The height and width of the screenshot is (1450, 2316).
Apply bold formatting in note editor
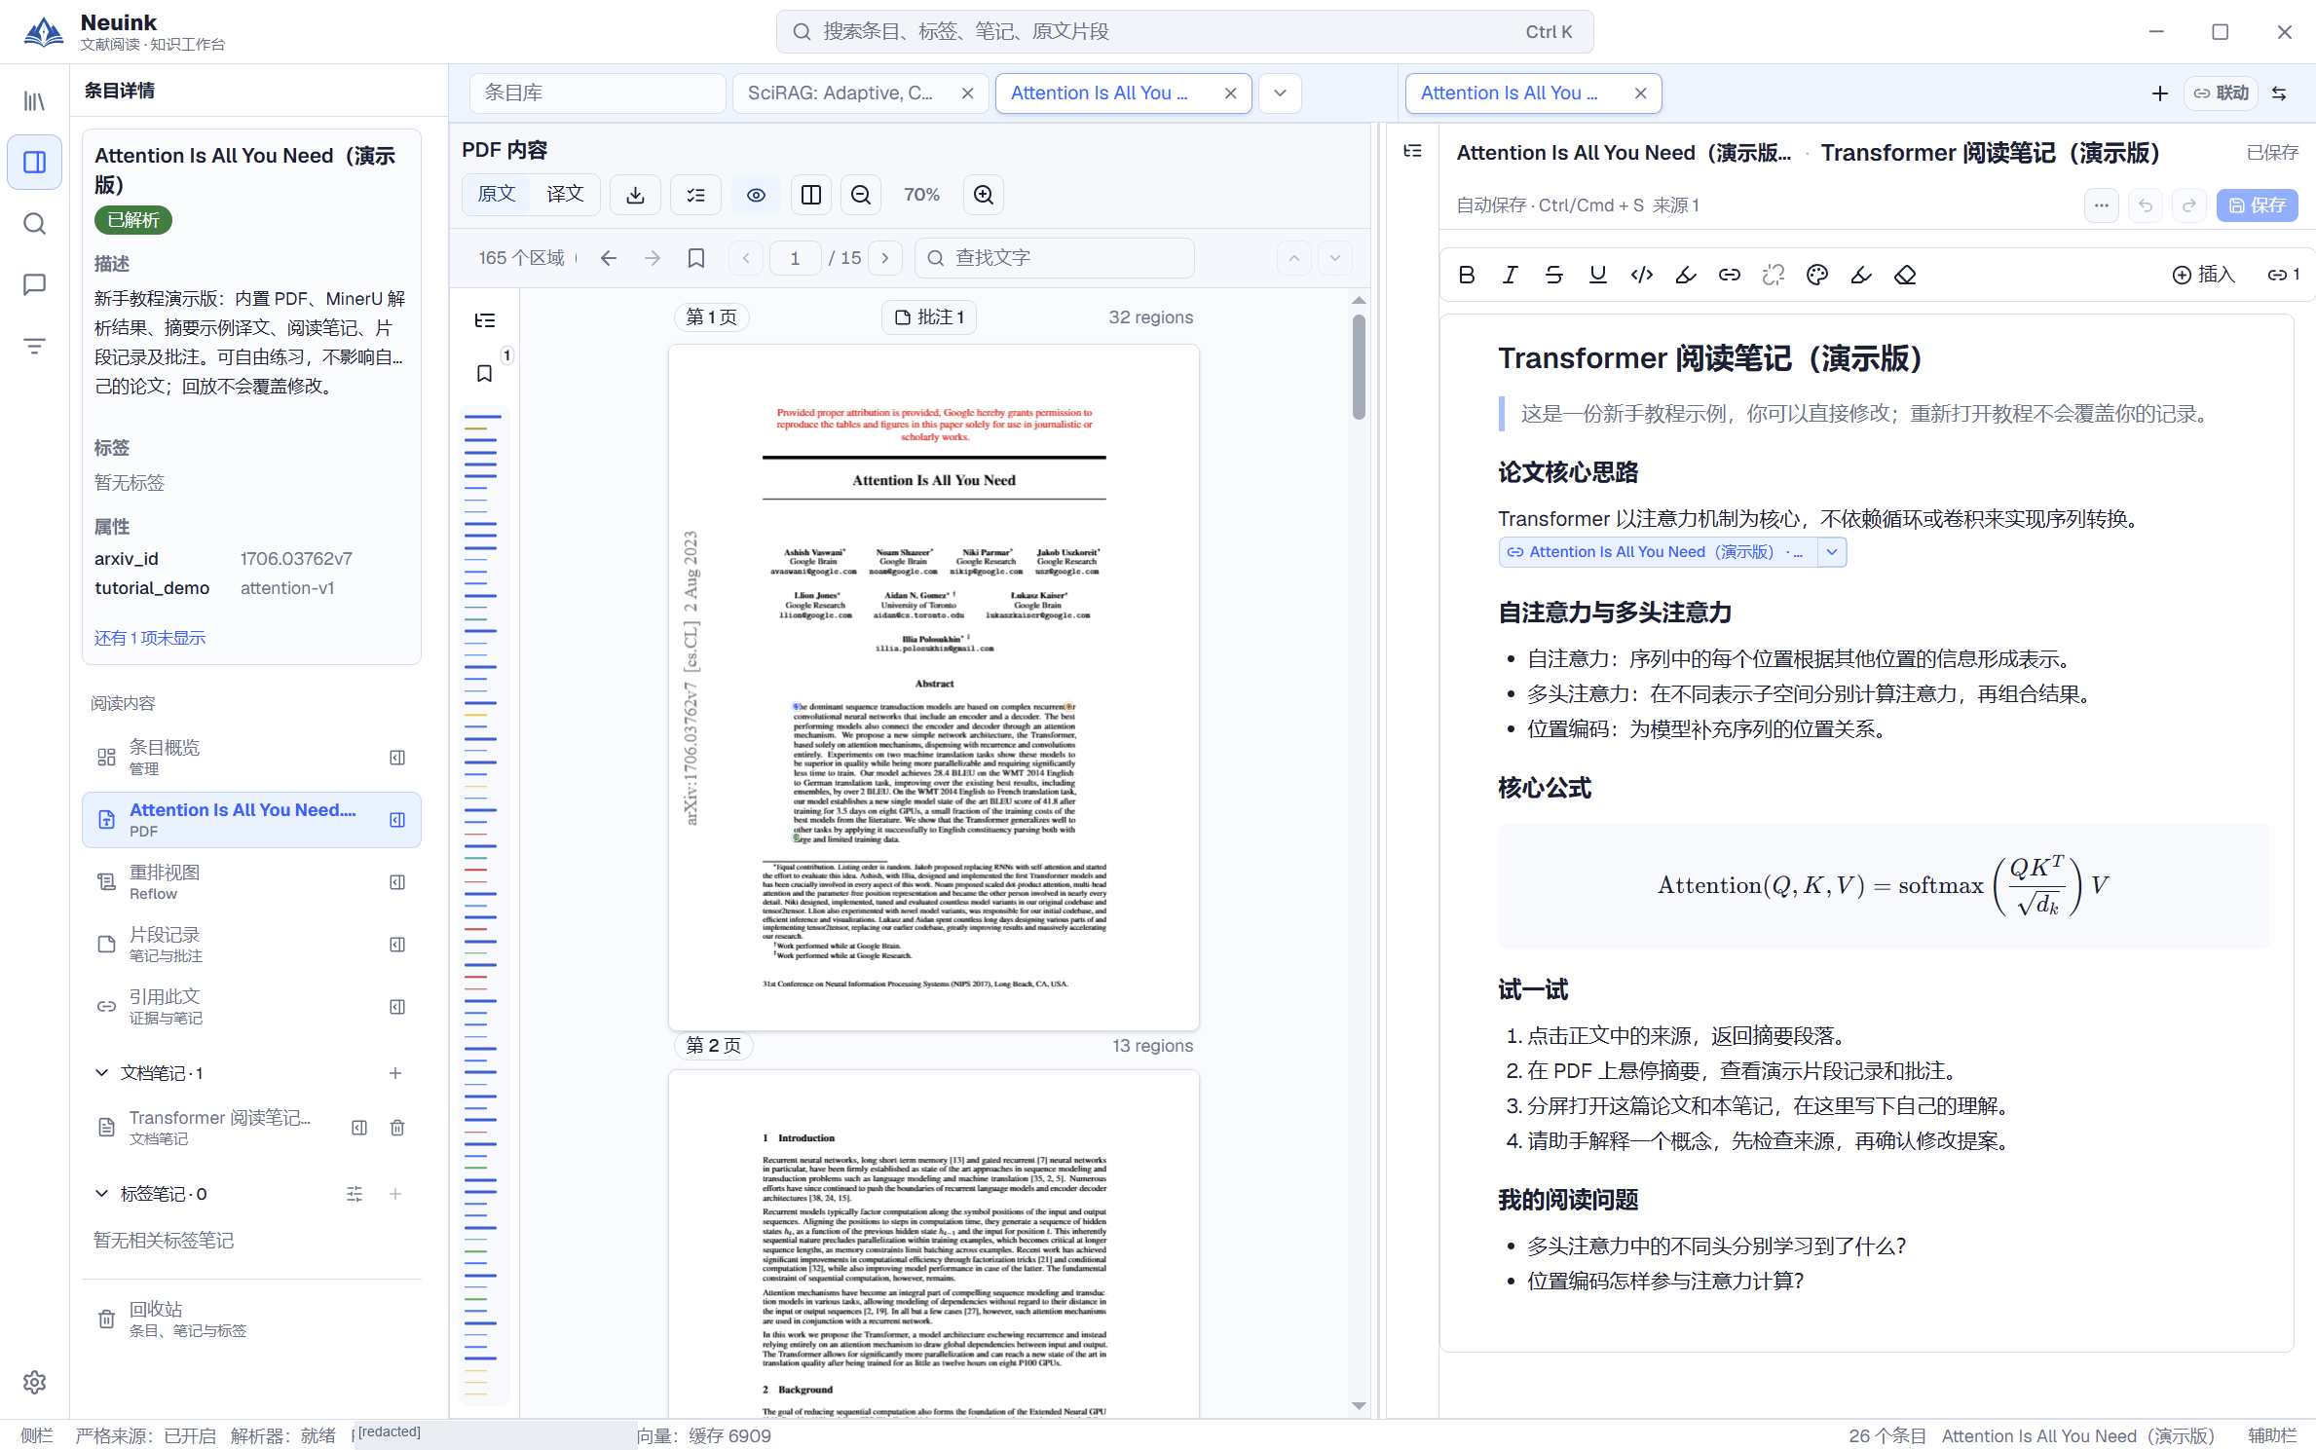coord(1467,275)
